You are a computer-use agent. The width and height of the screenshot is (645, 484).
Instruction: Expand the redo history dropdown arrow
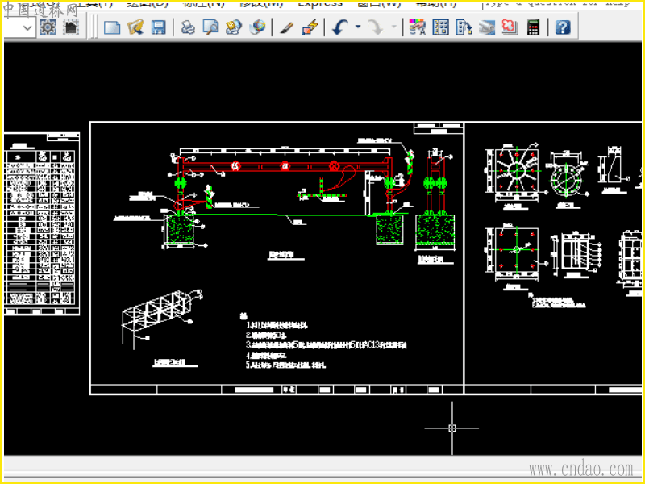click(393, 27)
